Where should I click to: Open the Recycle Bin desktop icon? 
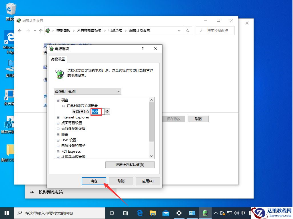click(x=11, y=9)
